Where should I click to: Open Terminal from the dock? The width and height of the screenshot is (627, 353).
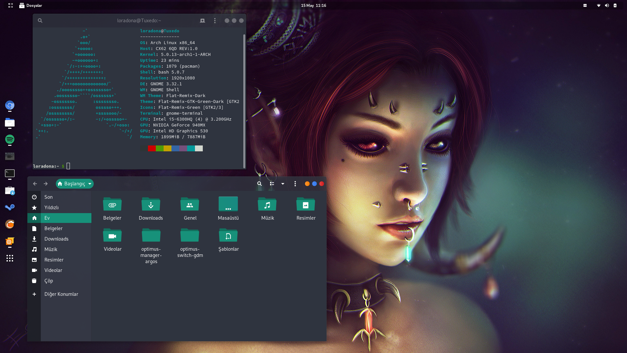click(x=10, y=173)
